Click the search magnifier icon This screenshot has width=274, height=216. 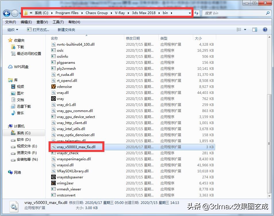[x=268, y=13]
